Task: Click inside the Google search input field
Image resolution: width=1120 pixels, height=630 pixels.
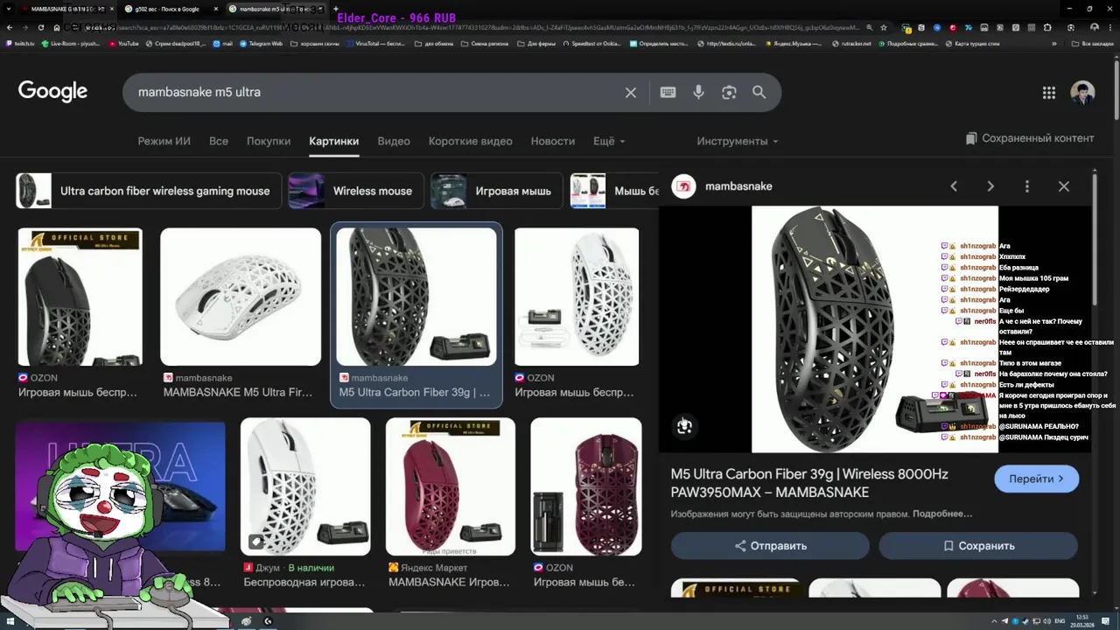Action: [x=376, y=92]
